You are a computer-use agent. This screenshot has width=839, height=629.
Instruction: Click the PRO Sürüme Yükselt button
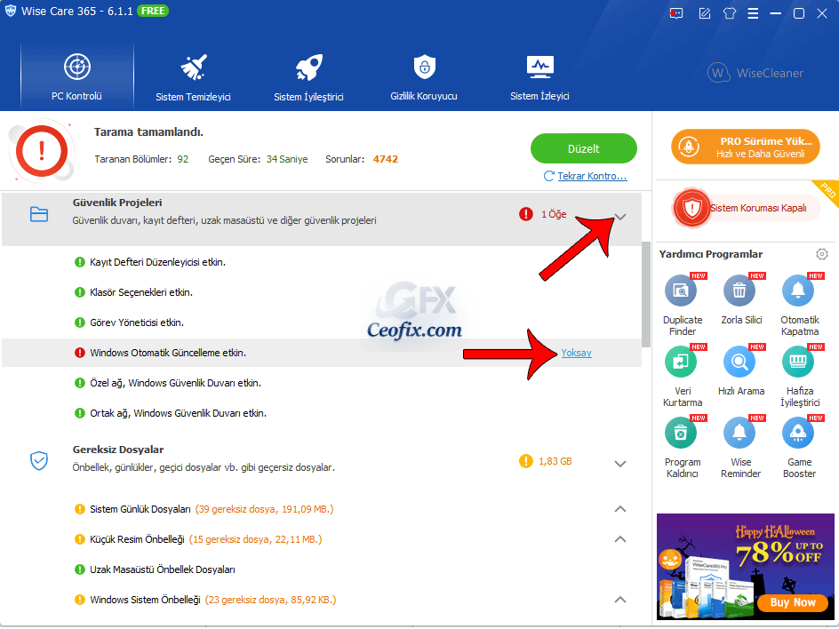tap(746, 147)
